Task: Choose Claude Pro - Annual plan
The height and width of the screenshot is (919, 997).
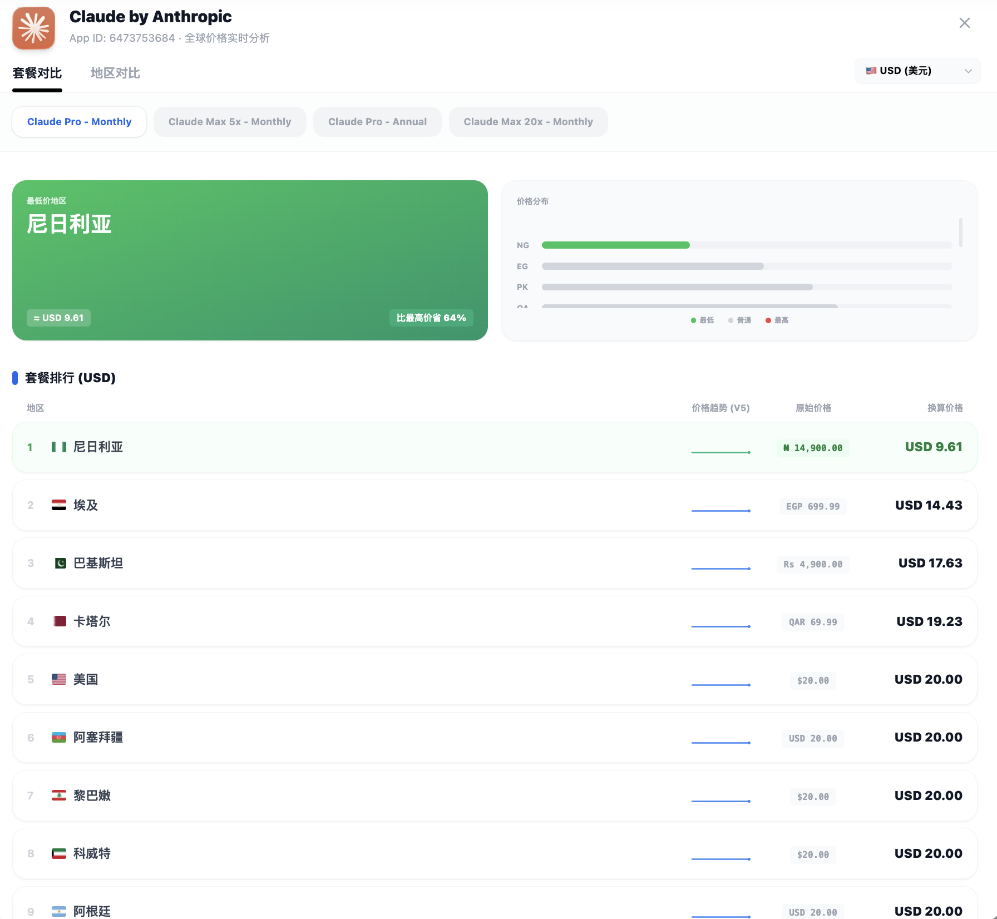Action: coord(377,122)
